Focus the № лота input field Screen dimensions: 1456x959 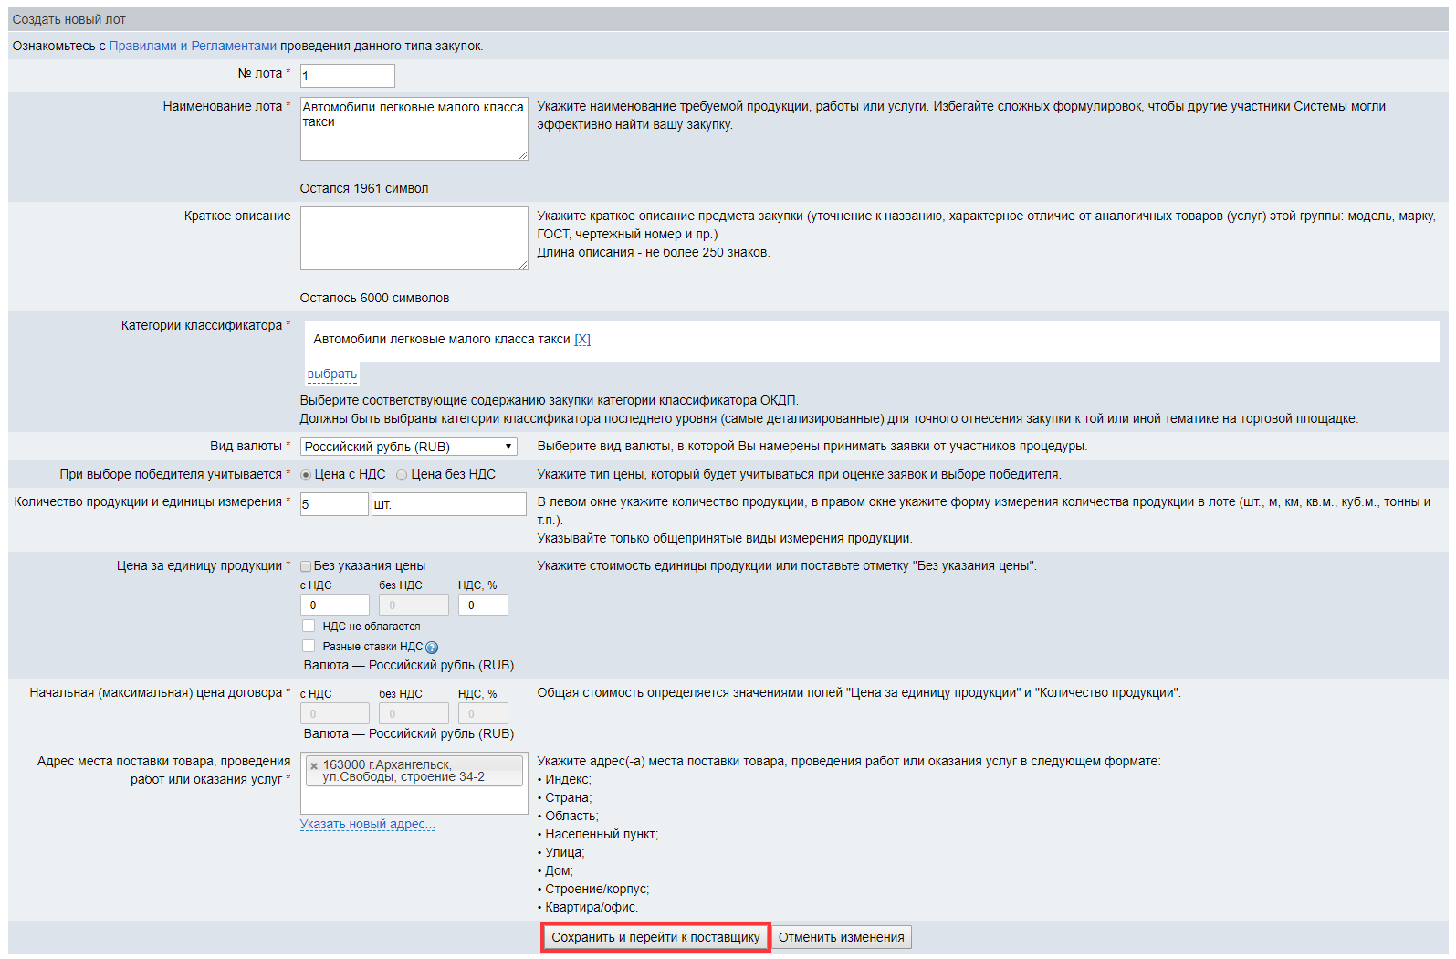pos(347,76)
